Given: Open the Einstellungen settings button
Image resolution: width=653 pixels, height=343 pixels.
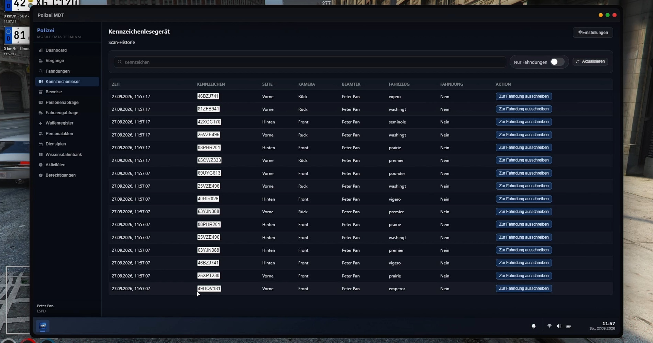Looking at the screenshot, I should [593, 33].
